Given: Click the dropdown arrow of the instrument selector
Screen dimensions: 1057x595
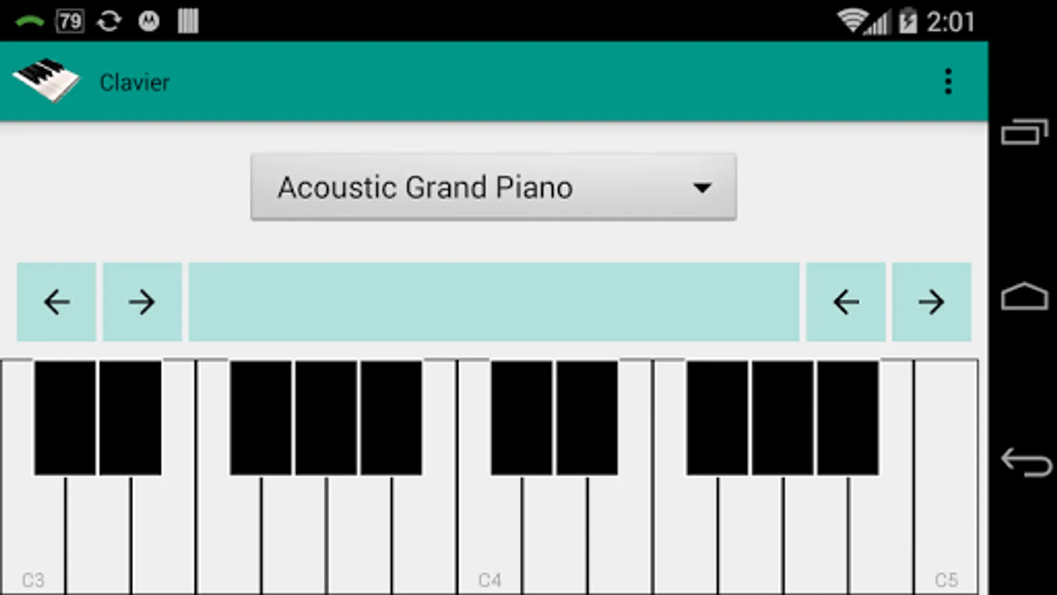Looking at the screenshot, I should pyautogui.click(x=702, y=188).
